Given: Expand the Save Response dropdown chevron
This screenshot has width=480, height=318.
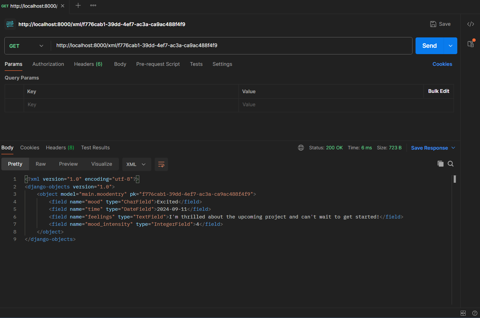Looking at the screenshot, I should point(453,148).
